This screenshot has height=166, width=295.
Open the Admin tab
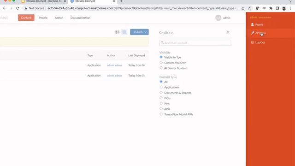[x=59, y=18]
